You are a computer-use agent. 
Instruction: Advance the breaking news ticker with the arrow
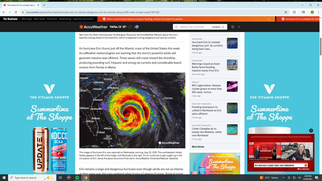(269, 19)
